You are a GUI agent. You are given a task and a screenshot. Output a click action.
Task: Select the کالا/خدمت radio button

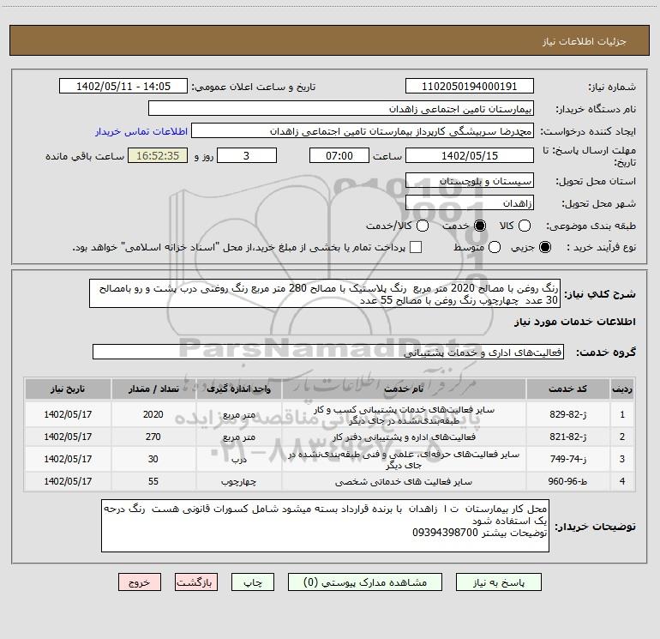pyautogui.click(x=423, y=226)
